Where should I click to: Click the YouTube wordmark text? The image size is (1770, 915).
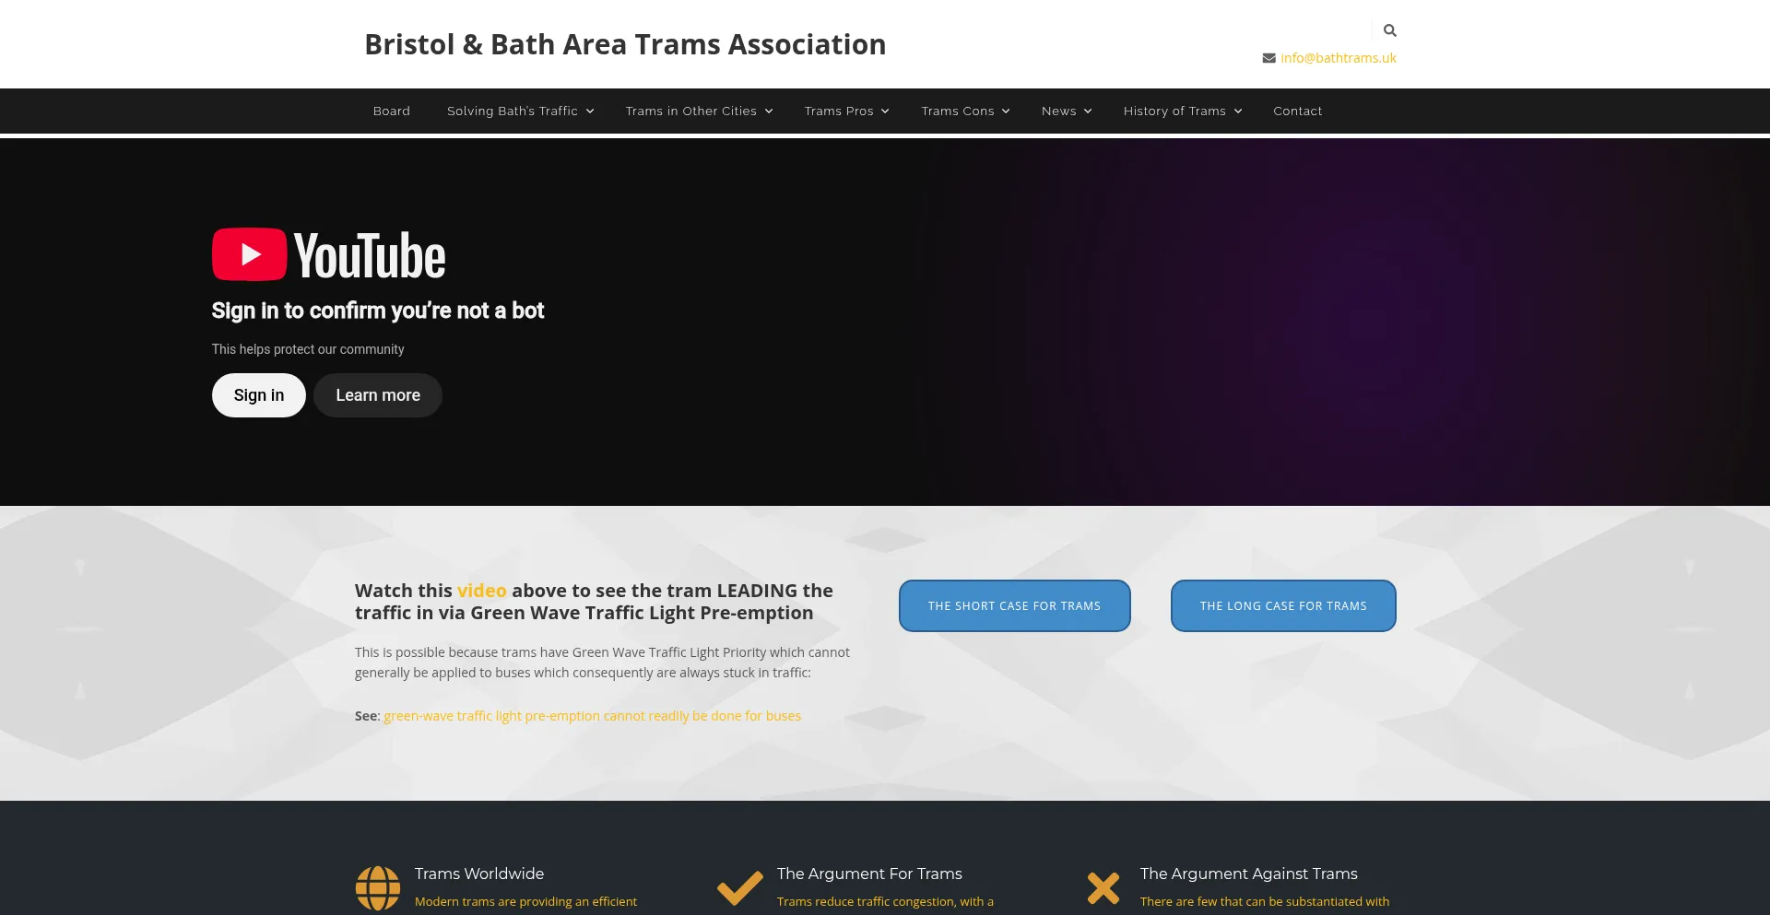pos(370,255)
